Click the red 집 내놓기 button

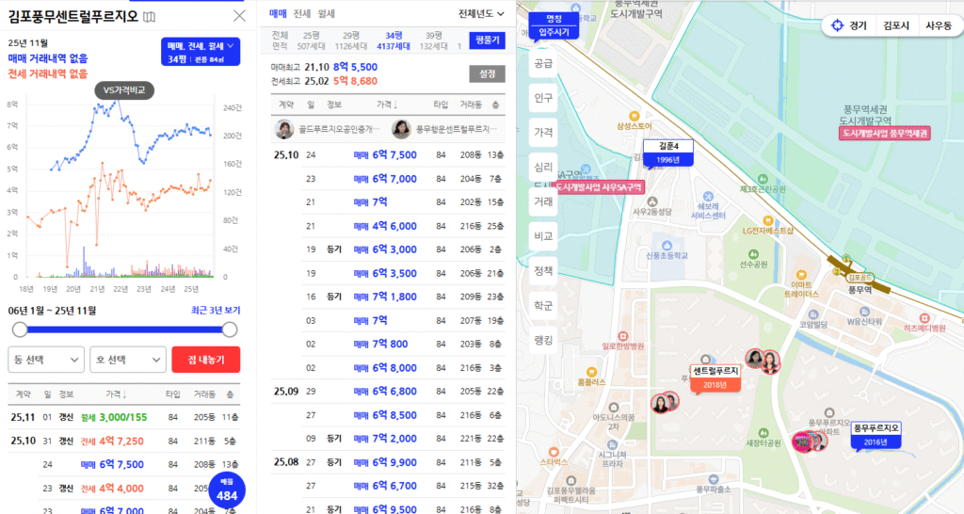point(206,360)
